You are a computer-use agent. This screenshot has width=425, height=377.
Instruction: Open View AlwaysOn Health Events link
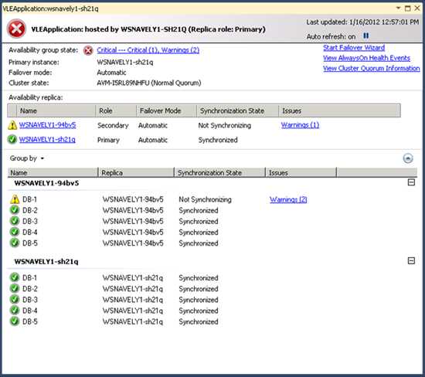pyautogui.click(x=366, y=58)
